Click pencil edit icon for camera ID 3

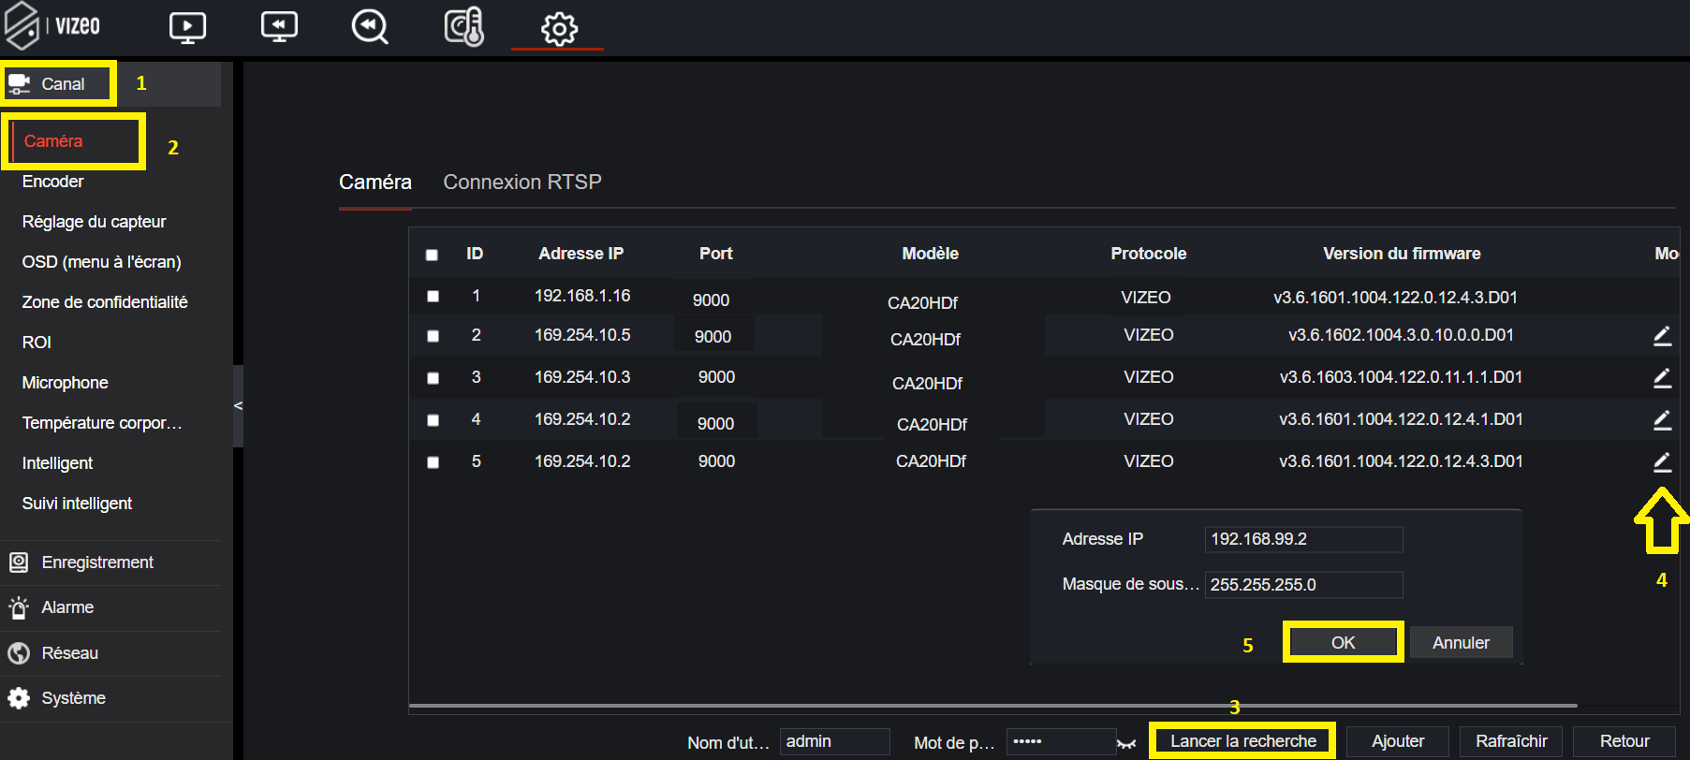[x=1662, y=378]
